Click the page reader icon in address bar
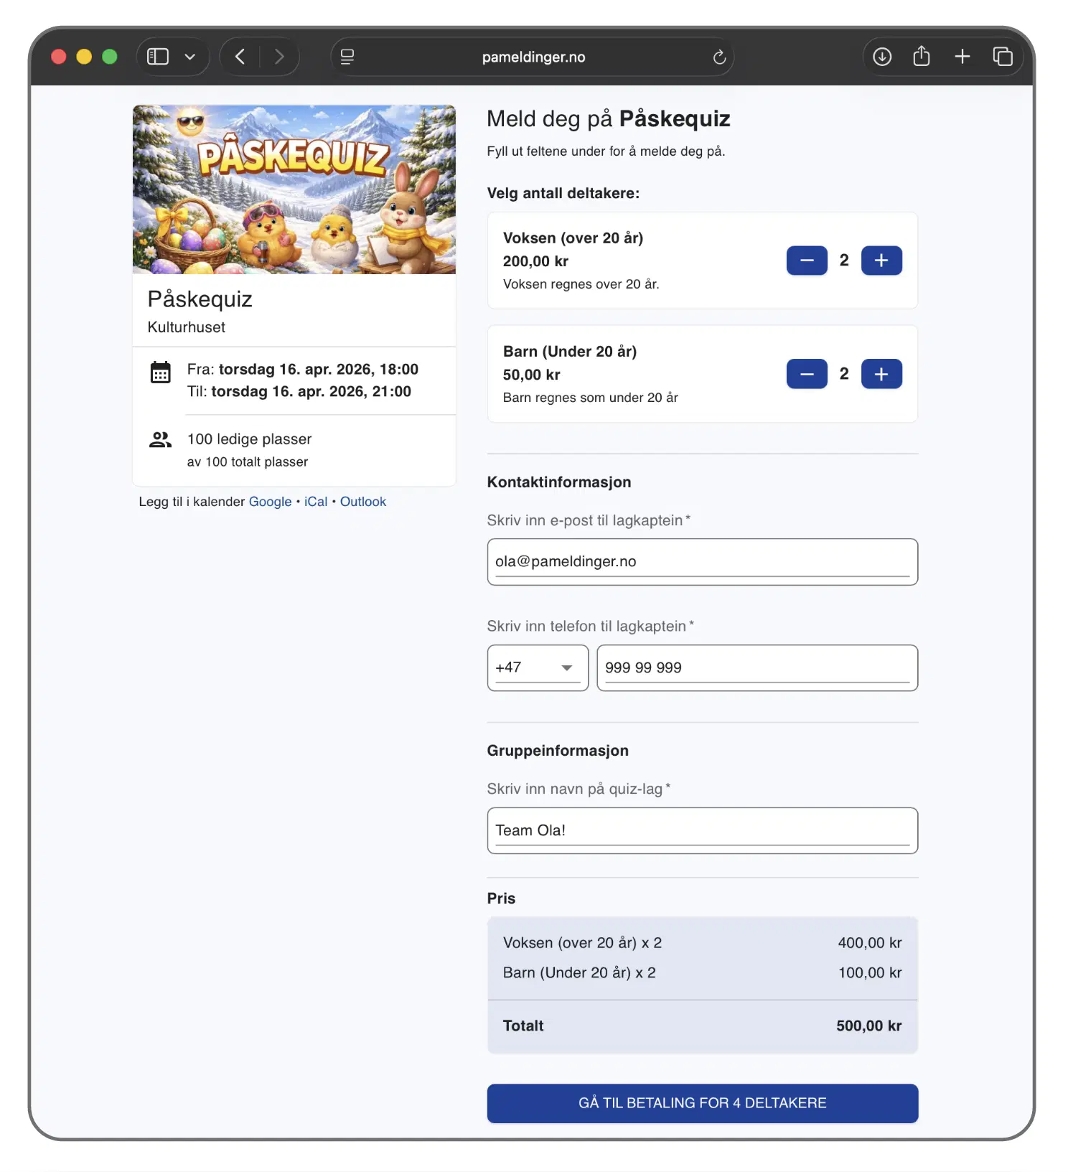Screen dimensions: 1068x1172 coord(347,57)
